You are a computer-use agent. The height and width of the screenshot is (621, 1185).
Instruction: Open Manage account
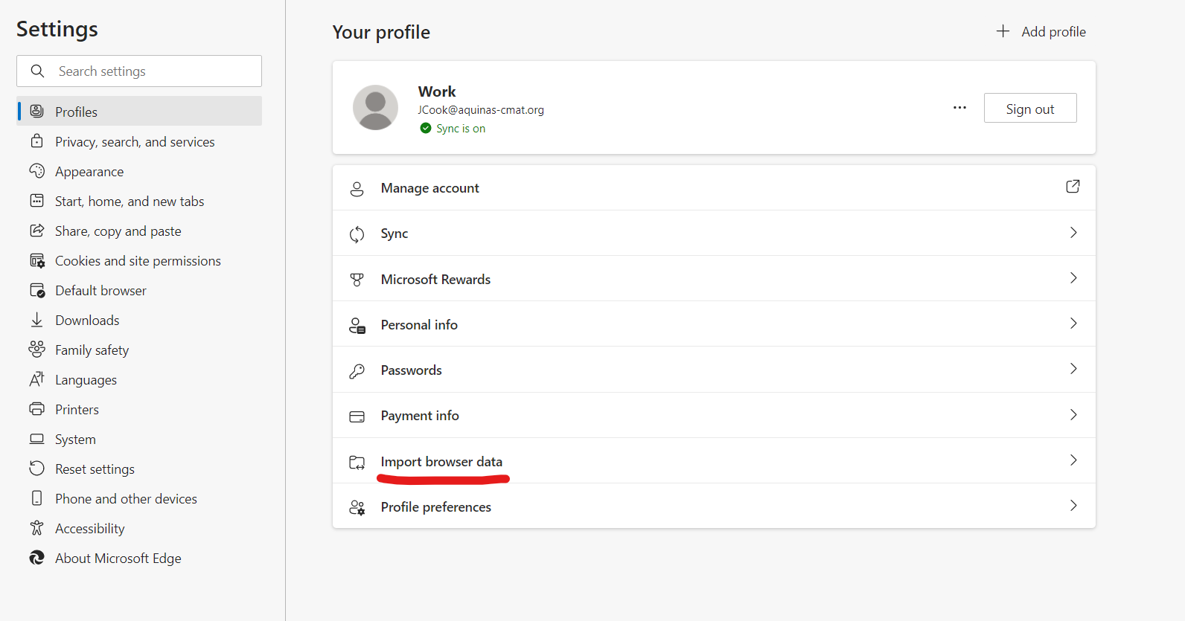pos(714,187)
